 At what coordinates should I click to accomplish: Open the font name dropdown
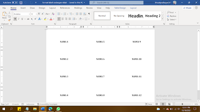[x=29, y=14]
